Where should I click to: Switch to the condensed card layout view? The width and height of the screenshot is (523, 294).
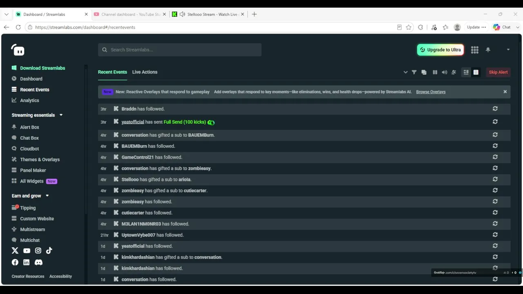pos(466,72)
